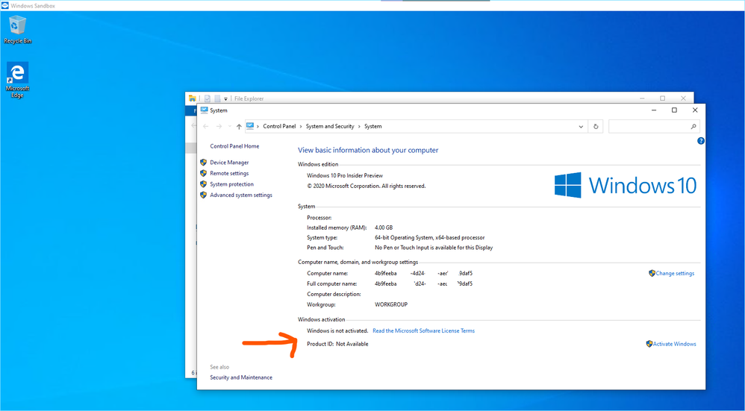Click the refresh button in address bar
The image size is (745, 411).
596,127
